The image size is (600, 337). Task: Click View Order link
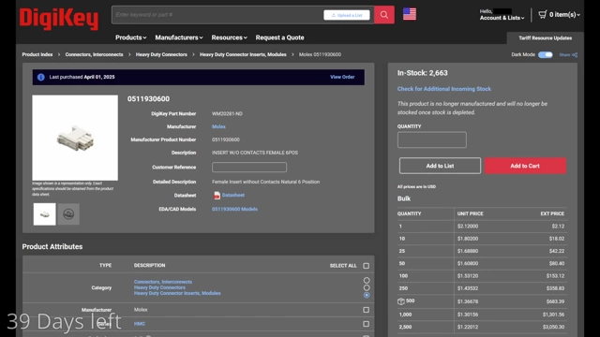coord(342,77)
